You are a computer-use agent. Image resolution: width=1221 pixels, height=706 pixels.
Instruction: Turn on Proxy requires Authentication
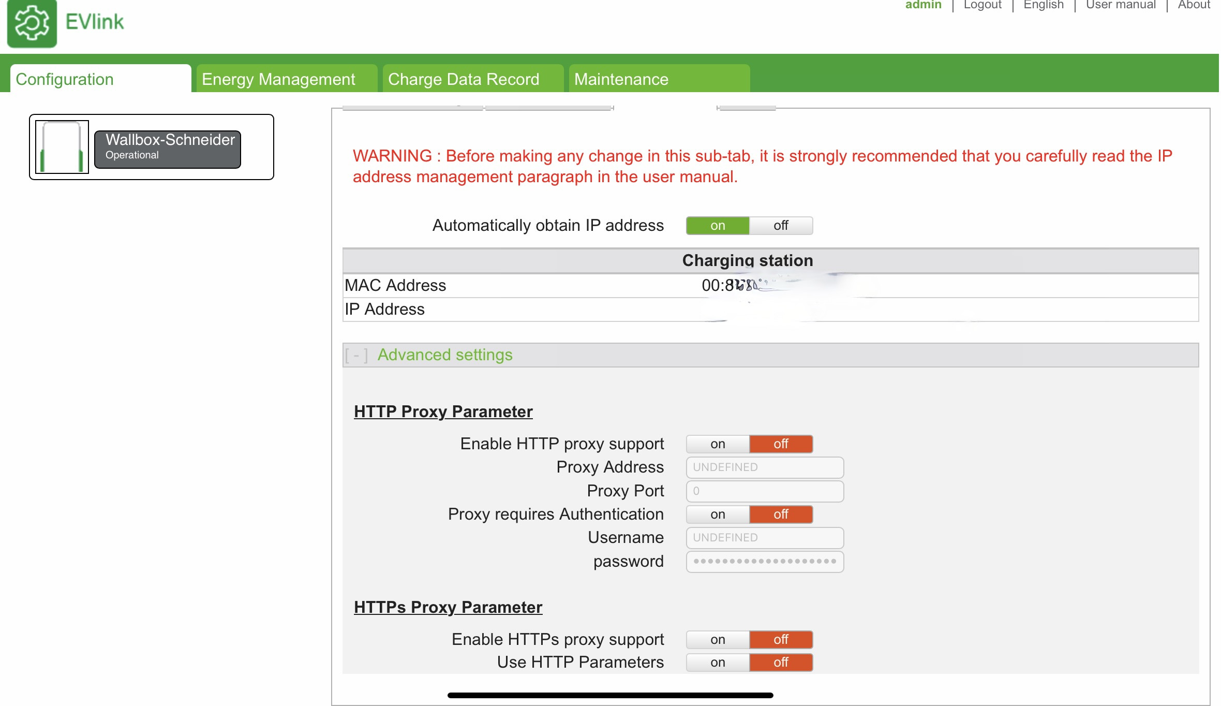click(x=718, y=514)
